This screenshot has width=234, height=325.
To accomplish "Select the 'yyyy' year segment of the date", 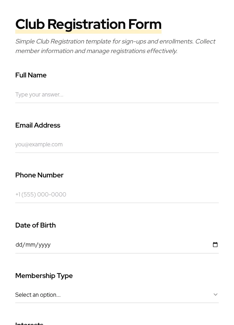I will point(45,245).
